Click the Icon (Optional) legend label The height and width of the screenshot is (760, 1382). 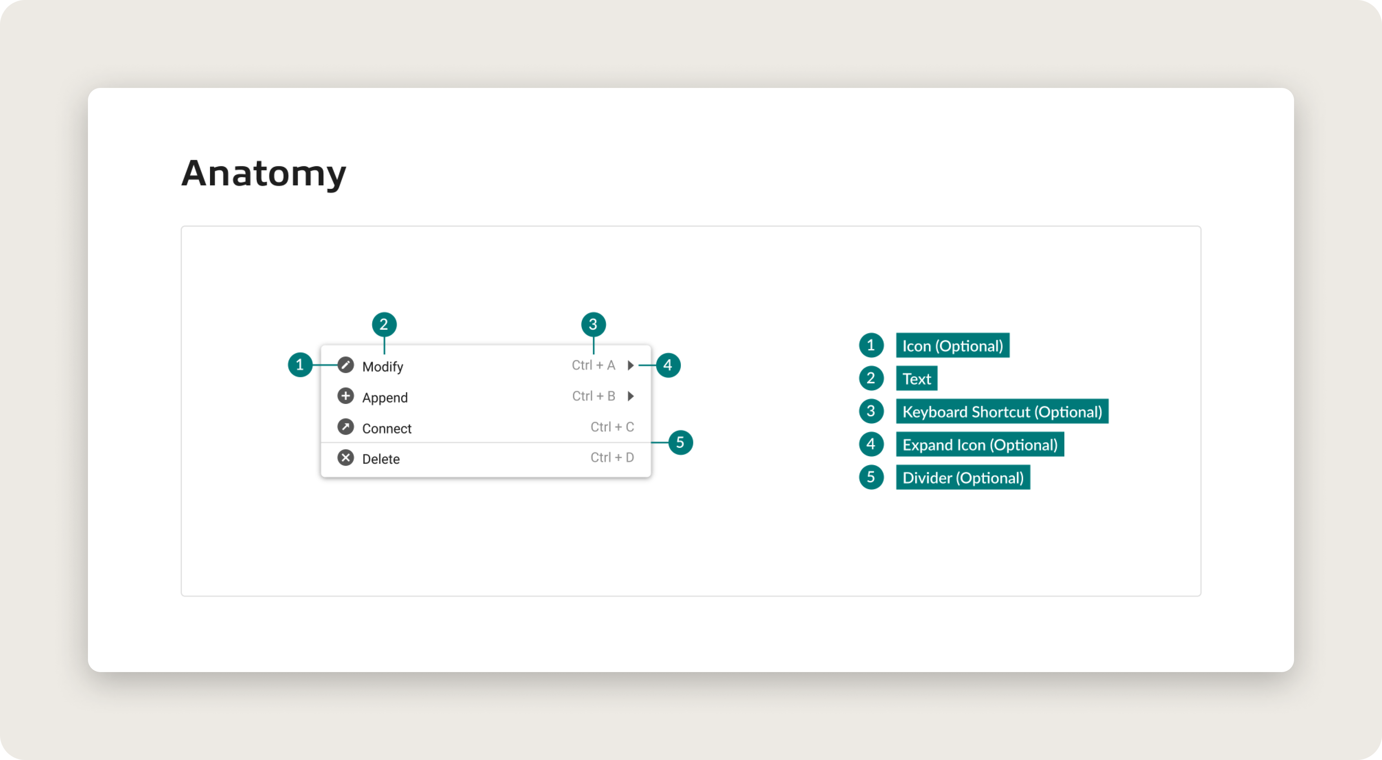(x=952, y=345)
